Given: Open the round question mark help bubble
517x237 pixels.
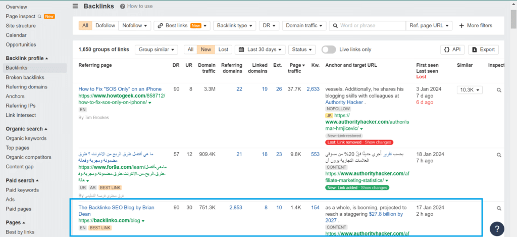Looking at the screenshot, I should [x=497, y=228].
